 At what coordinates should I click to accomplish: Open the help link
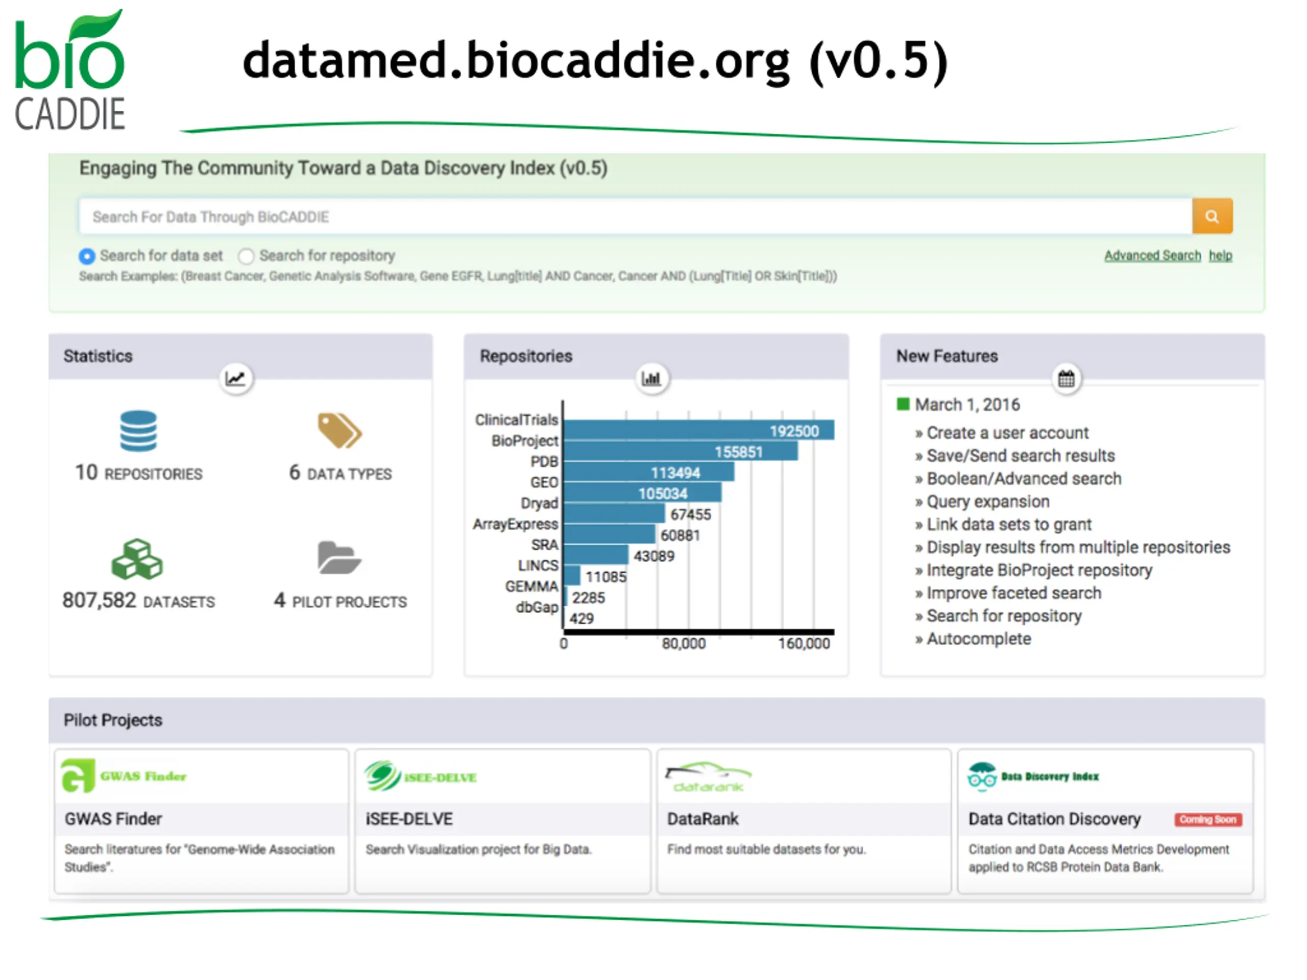1220,256
